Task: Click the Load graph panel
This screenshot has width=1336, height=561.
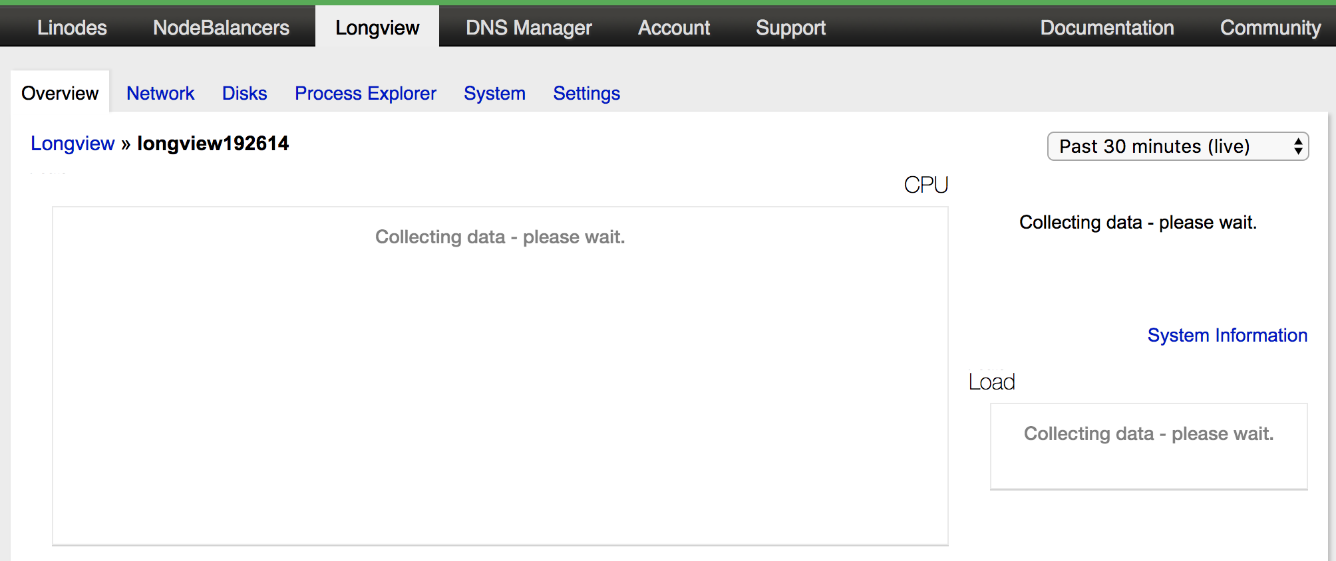Action: (1148, 446)
